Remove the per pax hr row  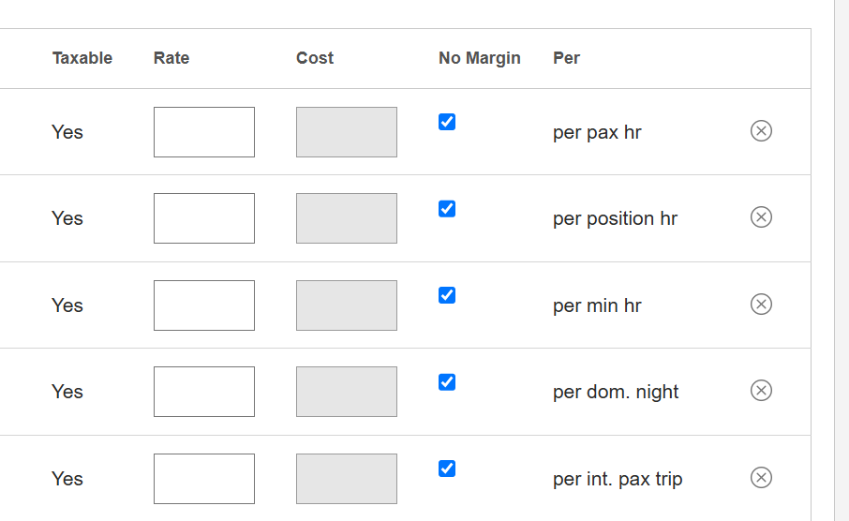tap(761, 131)
